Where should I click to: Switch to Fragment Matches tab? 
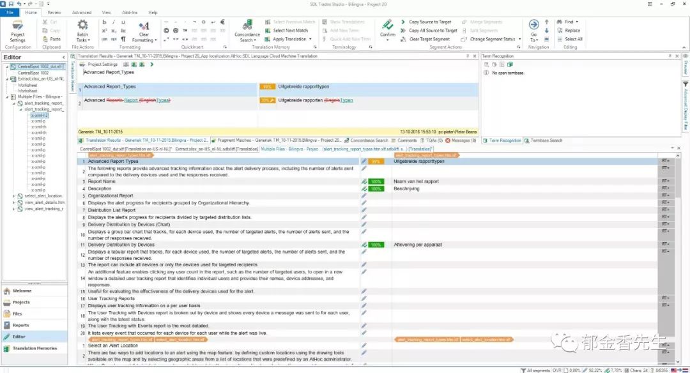click(x=276, y=141)
